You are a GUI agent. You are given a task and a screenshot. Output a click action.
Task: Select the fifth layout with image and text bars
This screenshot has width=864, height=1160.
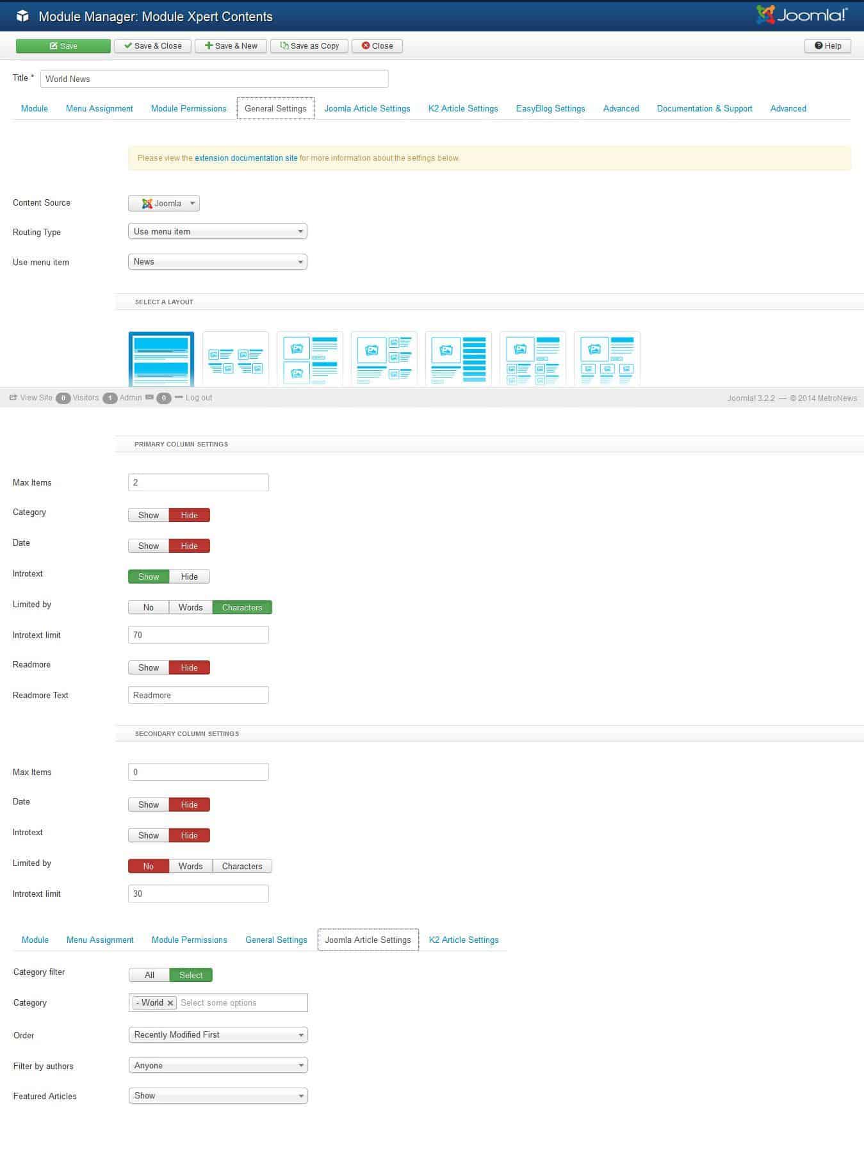coord(459,359)
